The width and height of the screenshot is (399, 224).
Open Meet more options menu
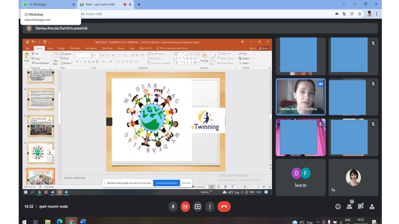click(210, 207)
